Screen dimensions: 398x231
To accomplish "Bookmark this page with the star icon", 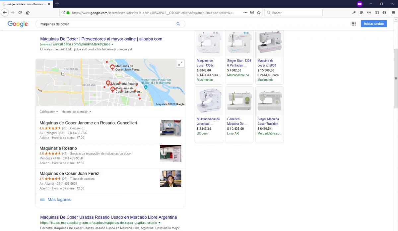I will (259, 13).
